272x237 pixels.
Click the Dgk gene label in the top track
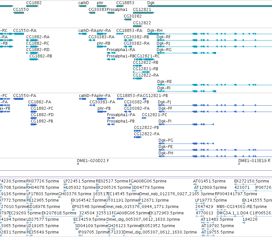151,3
